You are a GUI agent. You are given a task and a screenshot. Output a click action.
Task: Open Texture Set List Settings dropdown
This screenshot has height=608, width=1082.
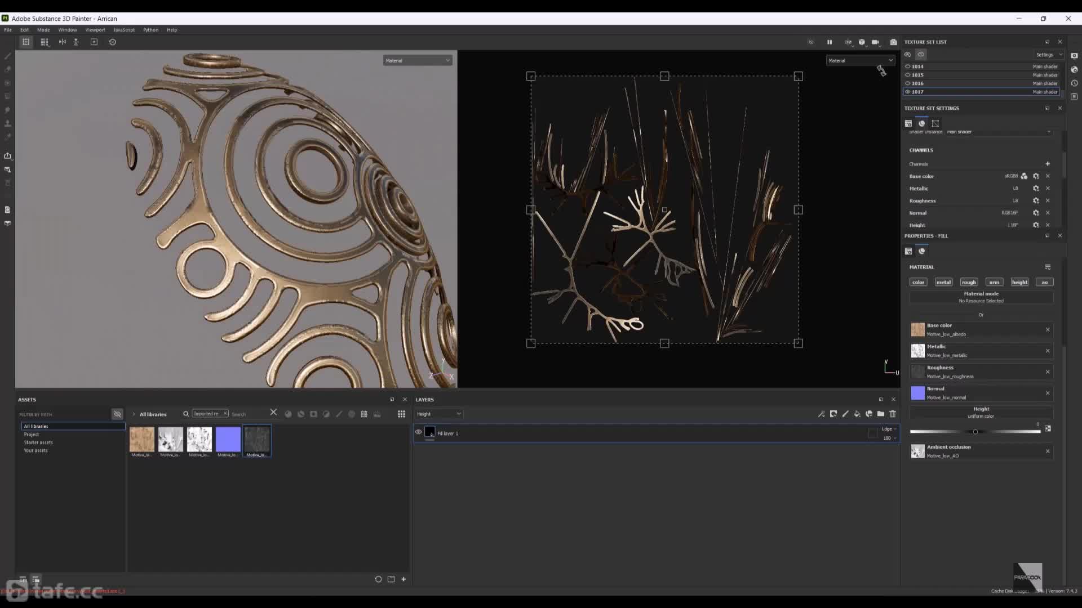(1049, 55)
